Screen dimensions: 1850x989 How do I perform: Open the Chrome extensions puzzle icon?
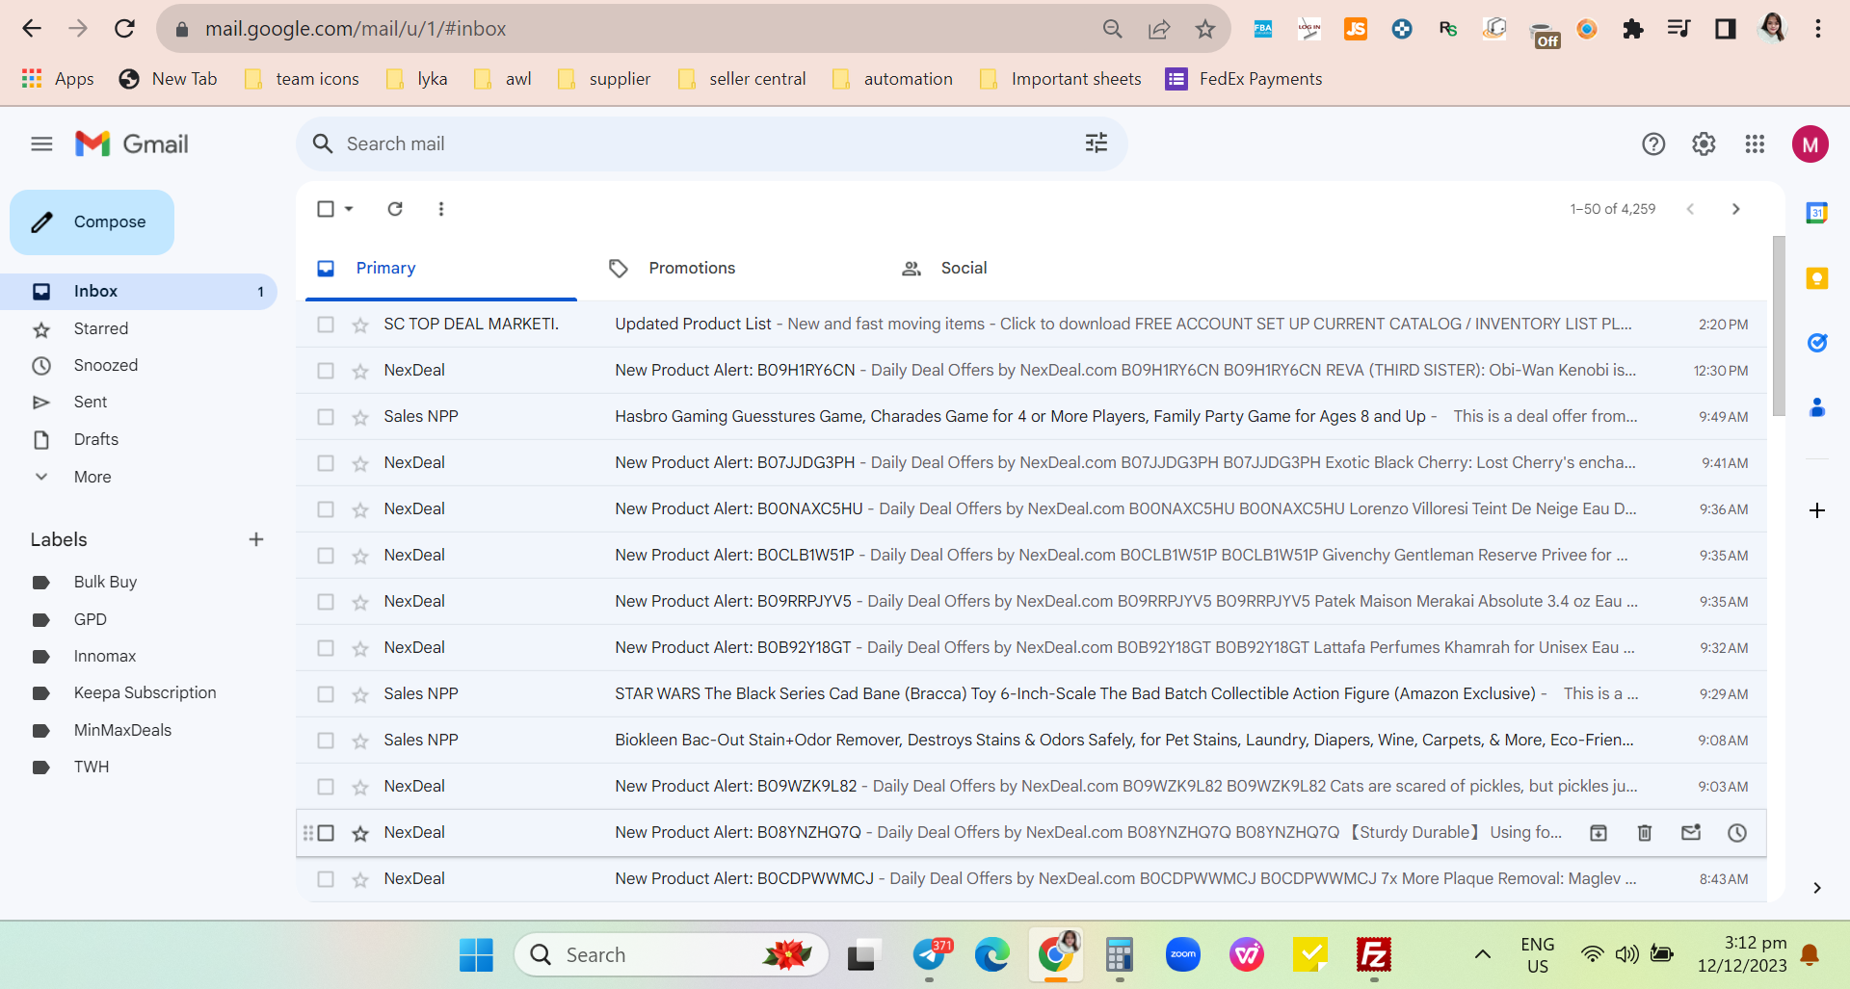[1633, 29]
